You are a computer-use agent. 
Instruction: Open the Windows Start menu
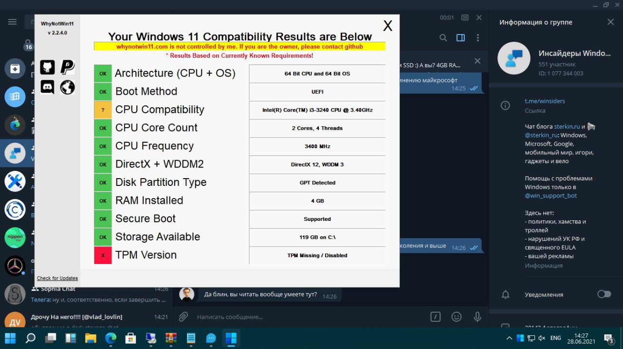(x=10, y=338)
